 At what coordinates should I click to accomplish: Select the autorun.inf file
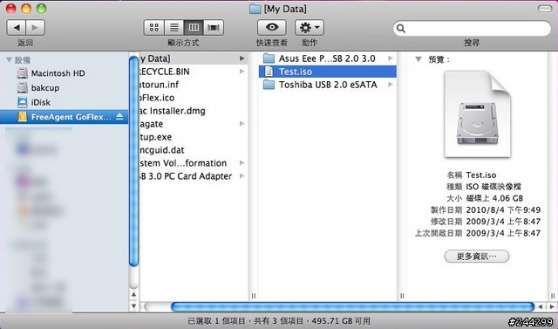click(194, 85)
